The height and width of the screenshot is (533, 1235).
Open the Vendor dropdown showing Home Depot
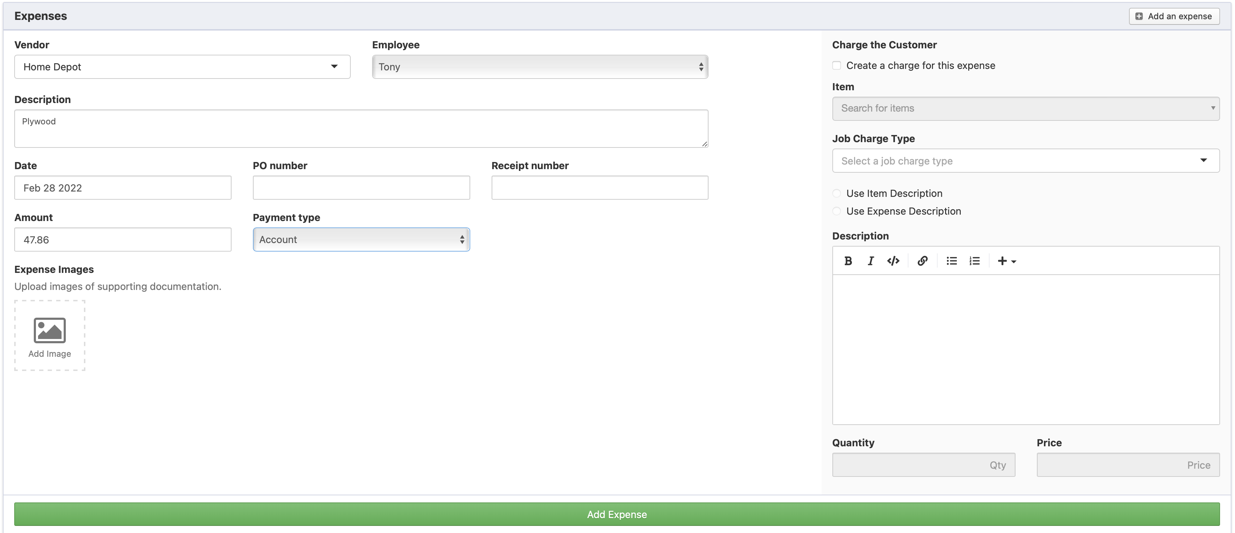point(182,67)
